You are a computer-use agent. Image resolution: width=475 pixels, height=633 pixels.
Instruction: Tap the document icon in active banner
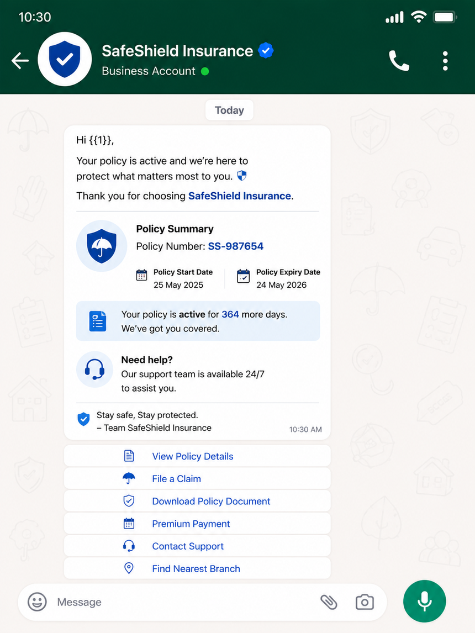[97, 321]
